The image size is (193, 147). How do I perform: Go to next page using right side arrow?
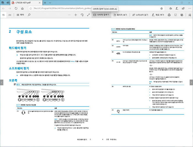click(x=191, y=82)
